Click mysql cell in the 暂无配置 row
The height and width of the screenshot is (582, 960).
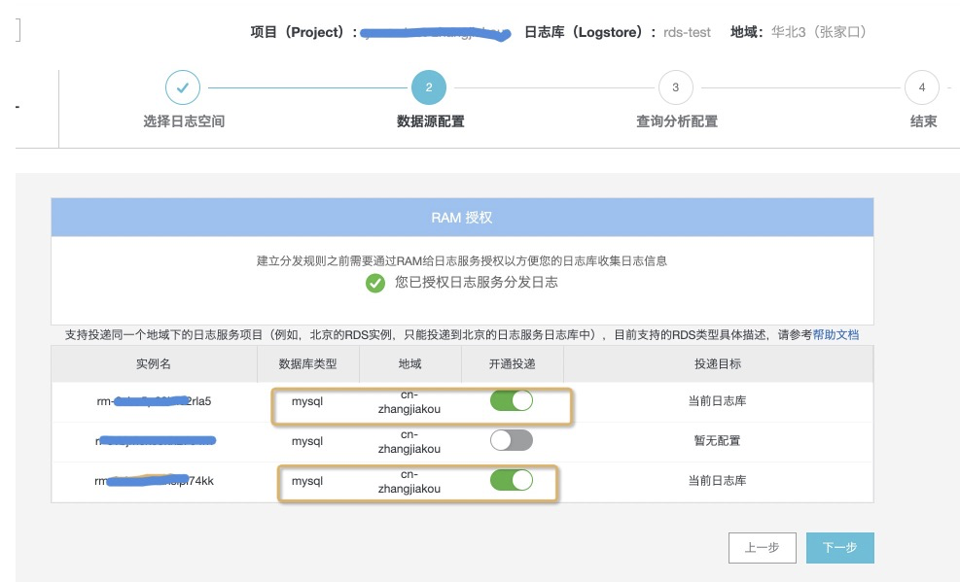click(306, 441)
